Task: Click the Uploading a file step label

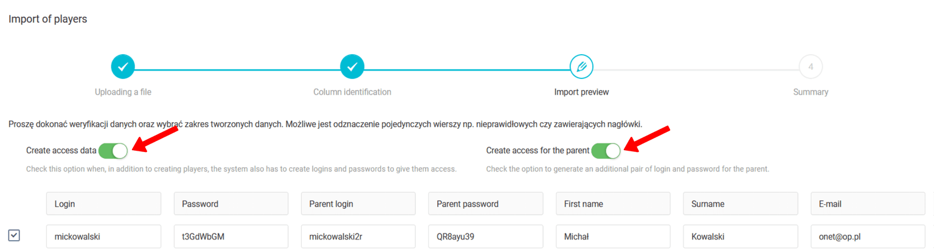Action: click(123, 92)
